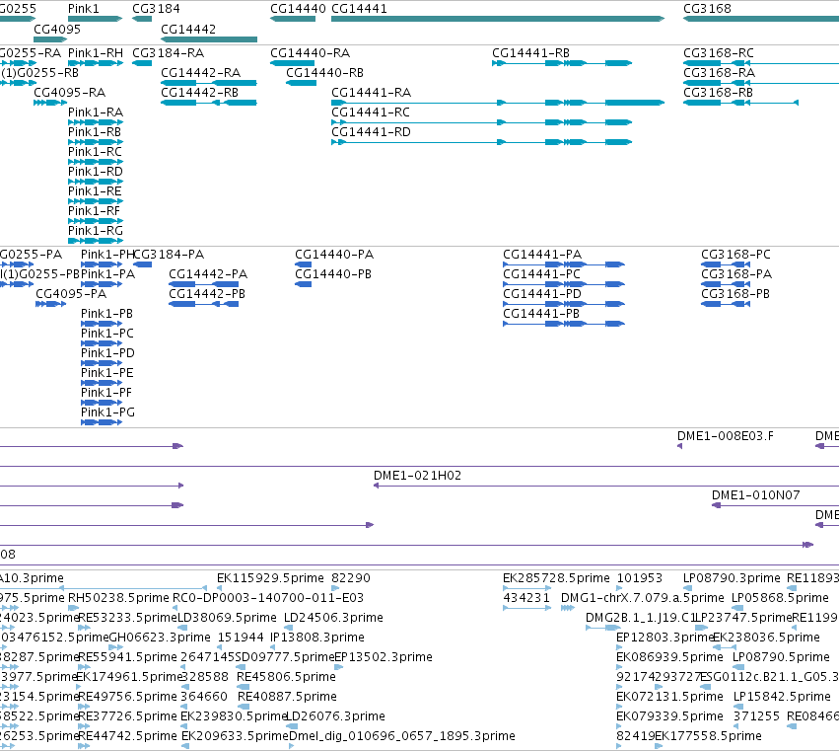839x751 pixels.
Task: Select protein CG4095-PA
Action: coord(51,304)
